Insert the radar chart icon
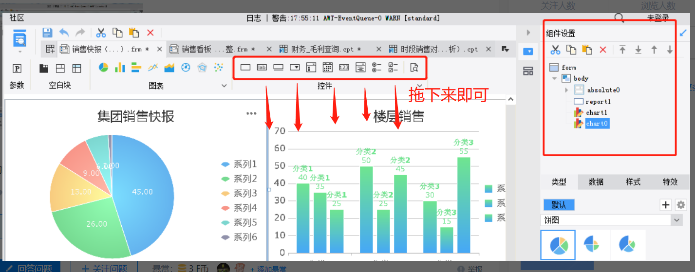 click(x=202, y=68)
